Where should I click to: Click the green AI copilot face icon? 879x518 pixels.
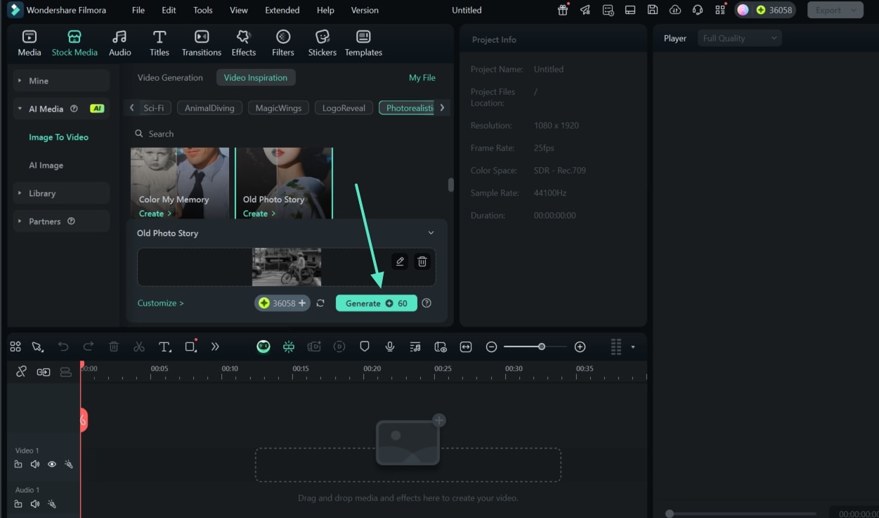(x=263, y=347)
